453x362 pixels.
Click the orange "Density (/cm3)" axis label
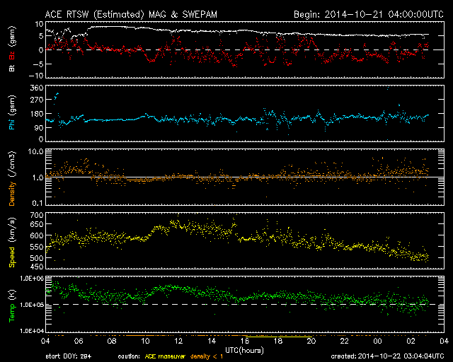[x=12, y=177]
